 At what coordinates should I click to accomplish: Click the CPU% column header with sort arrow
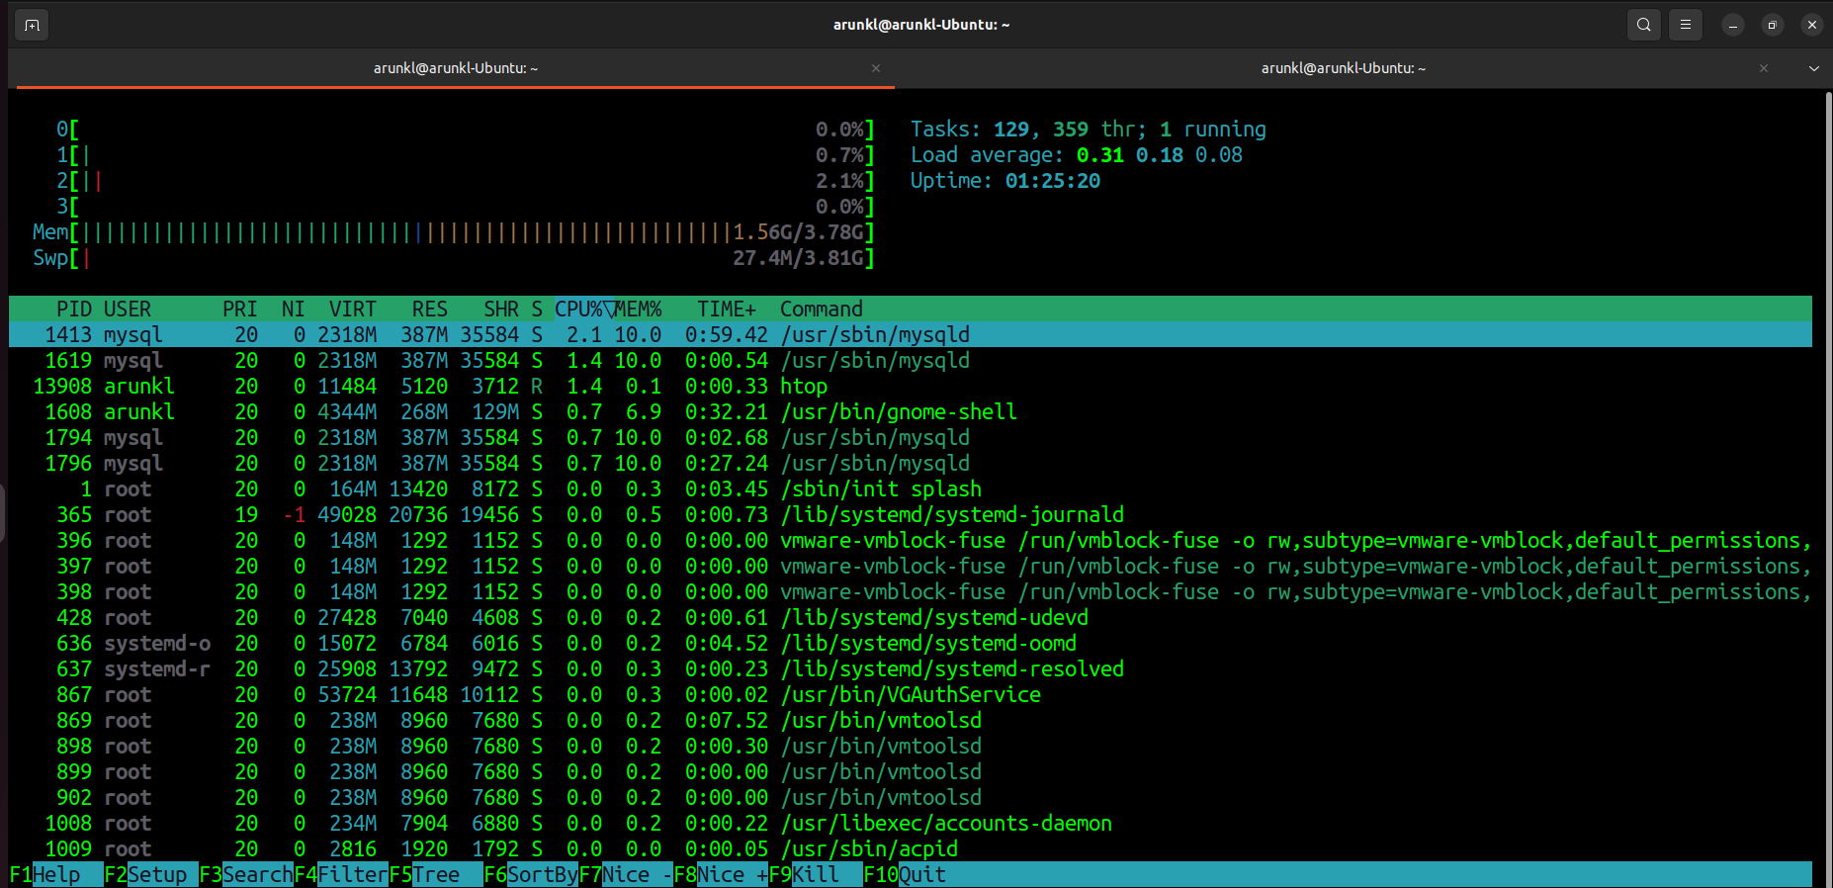[x=584, y=309]
